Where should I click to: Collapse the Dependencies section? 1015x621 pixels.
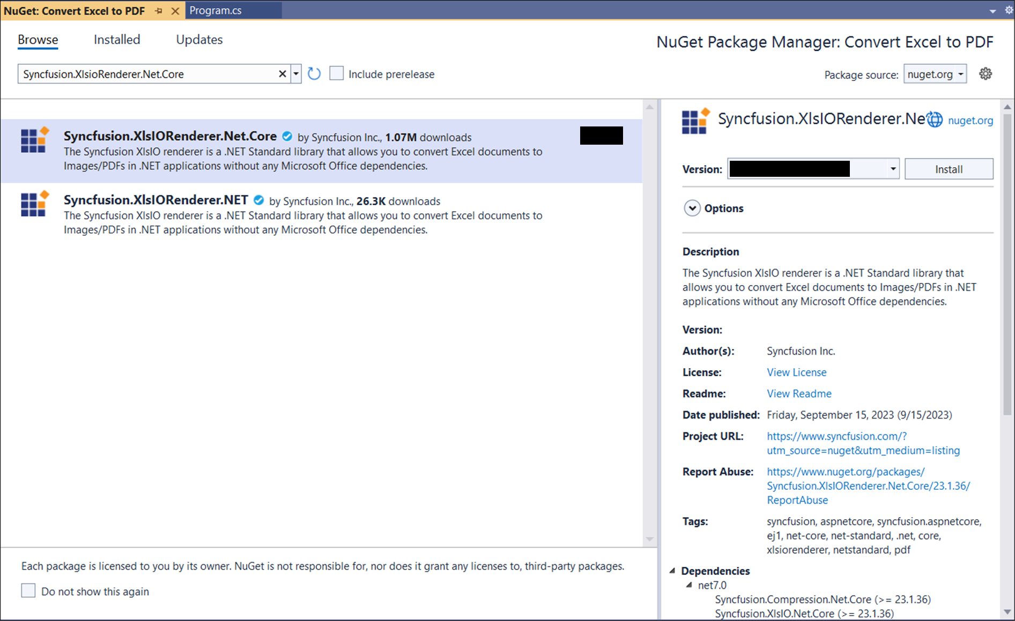[x=672, y=571]
